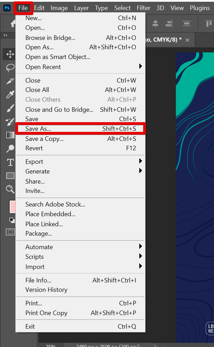The image size is (214, 347).
Task: Select the Lasso tool
Action: click(x=10, y=68)
